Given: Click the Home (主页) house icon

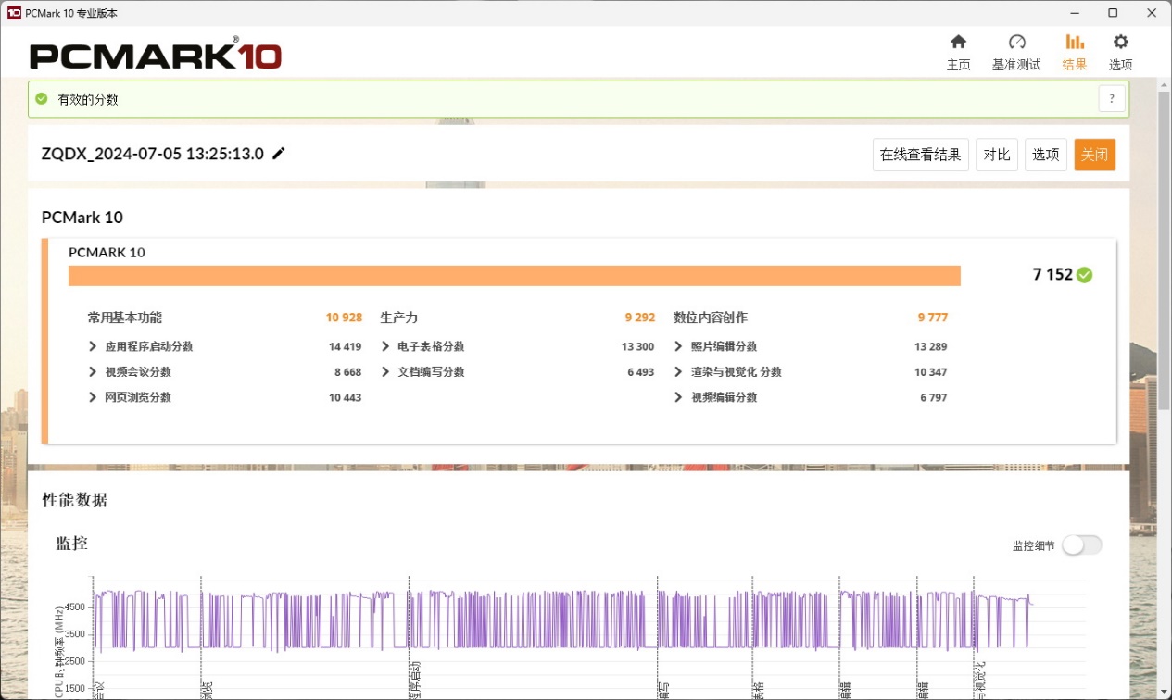Looking at the screenshot, I should (x=958, y=43).
